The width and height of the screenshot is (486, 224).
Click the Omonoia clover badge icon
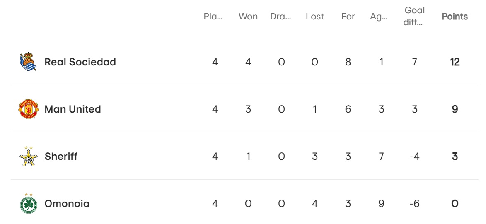click(x=29, y=203)
